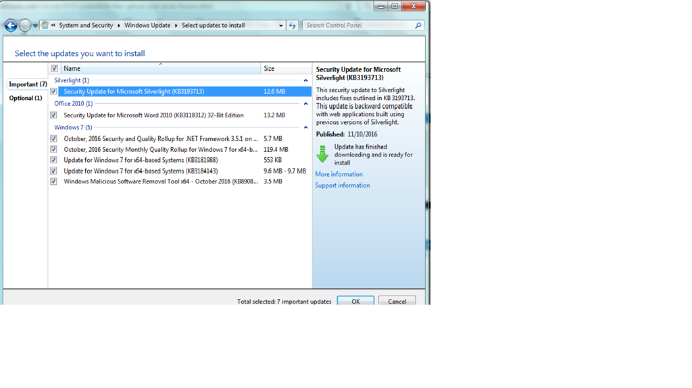This screenshot has width=692, height=388.
Task: Click the Forward navigation arrow
Action: click(x=25, y=26)
